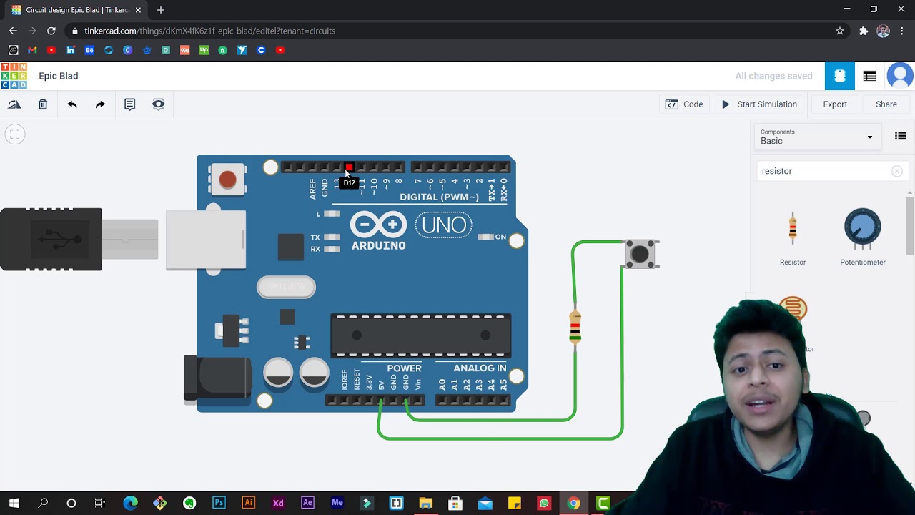The image size is (915, 515).
Task: Open Upwork bookmark
Action: [204, 50]
